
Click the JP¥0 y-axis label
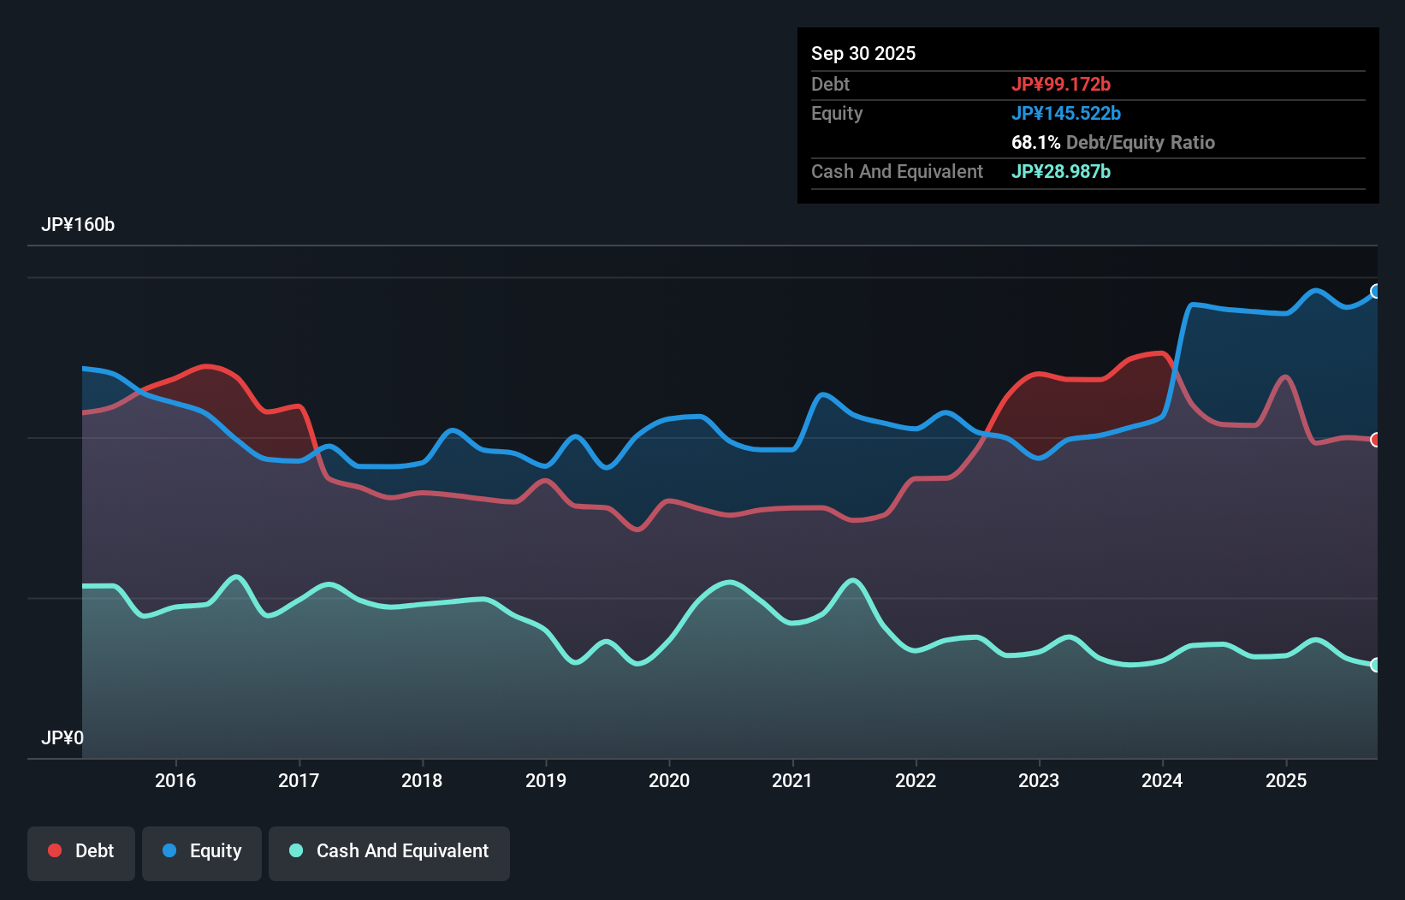62,737
